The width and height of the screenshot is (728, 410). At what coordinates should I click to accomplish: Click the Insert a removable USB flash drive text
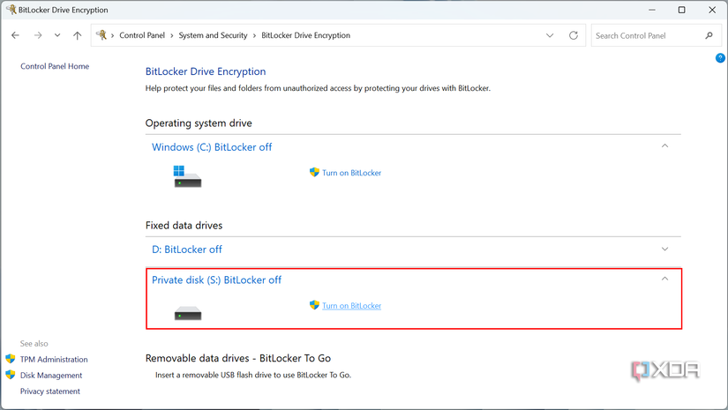[253, 376]
